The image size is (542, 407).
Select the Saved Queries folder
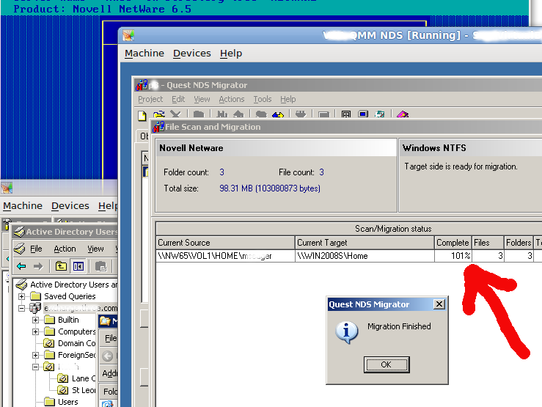70,296
